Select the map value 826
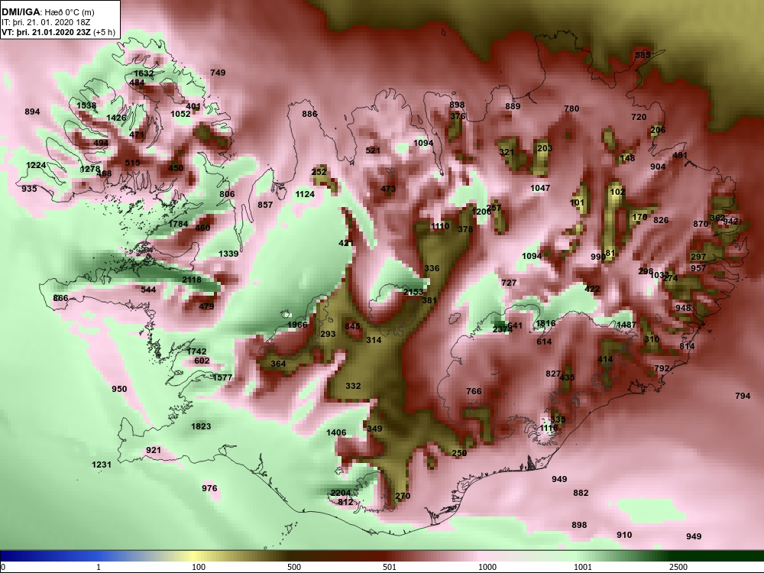The image size is (764, 573). coord(661,220)
